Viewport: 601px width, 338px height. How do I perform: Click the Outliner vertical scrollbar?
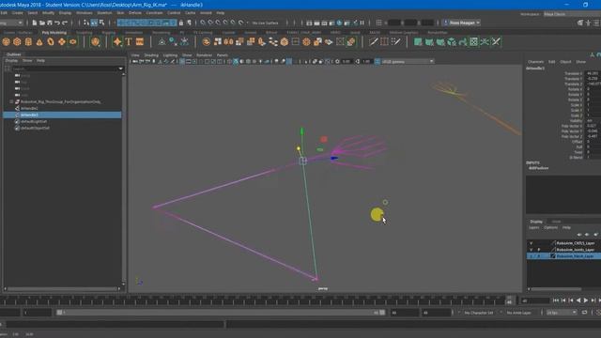[123, 178]
